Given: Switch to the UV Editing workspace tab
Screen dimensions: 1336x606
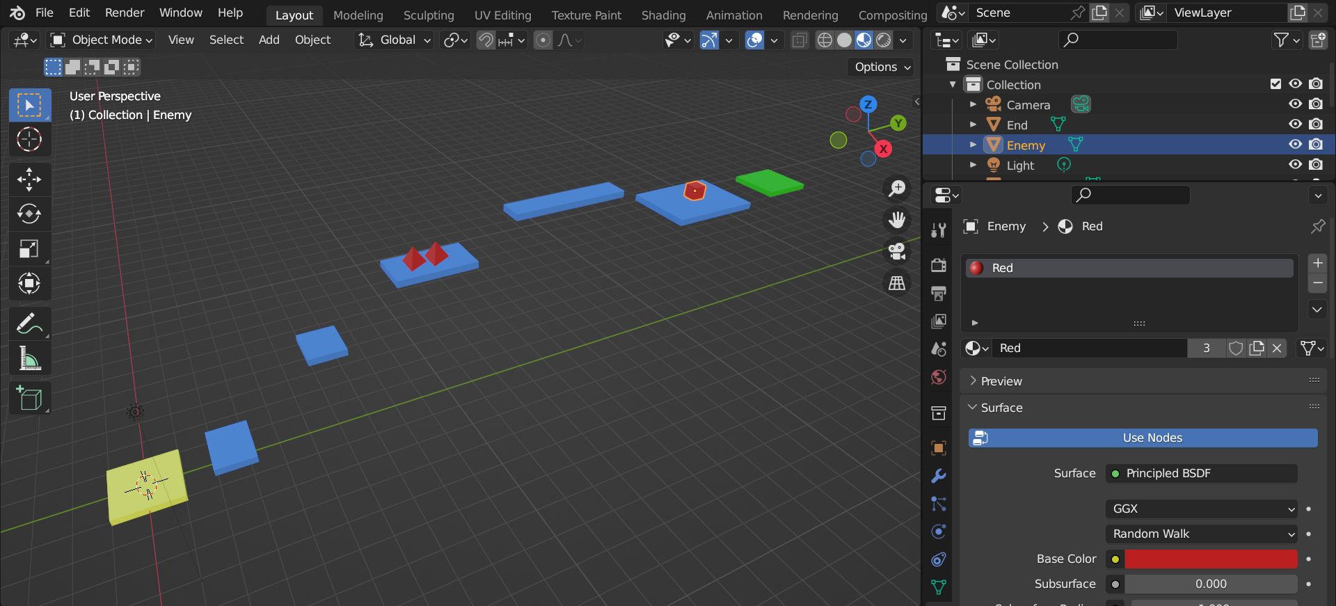Looking at the screenshot, I should (503, 15).
